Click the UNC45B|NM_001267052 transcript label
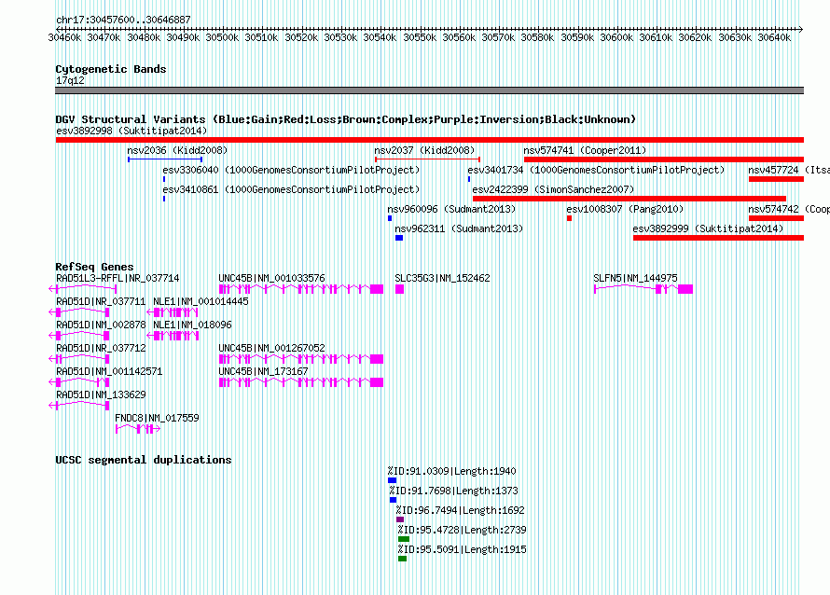Screen dimensions: 830x595 (x=272, y=348)
